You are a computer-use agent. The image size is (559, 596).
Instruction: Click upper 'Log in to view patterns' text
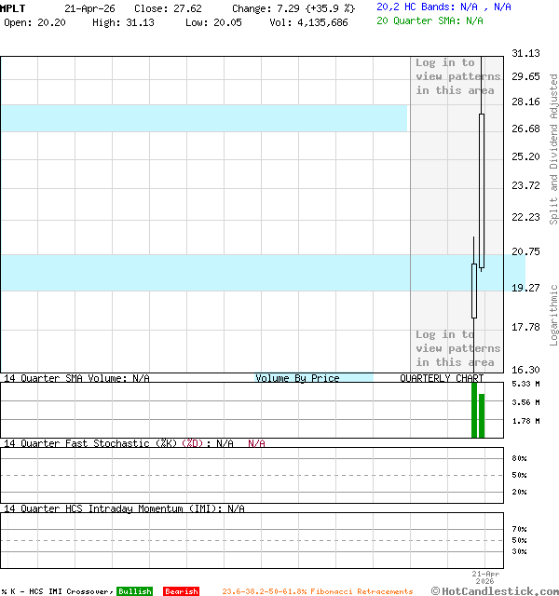point(457,76)
